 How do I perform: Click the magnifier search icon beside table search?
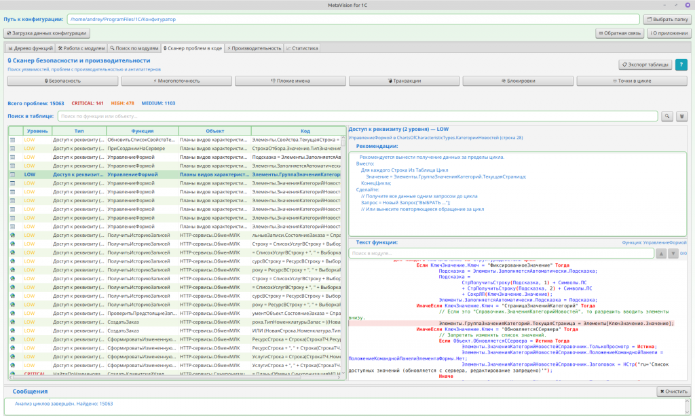pyautogui.click(x=667, y=116)
